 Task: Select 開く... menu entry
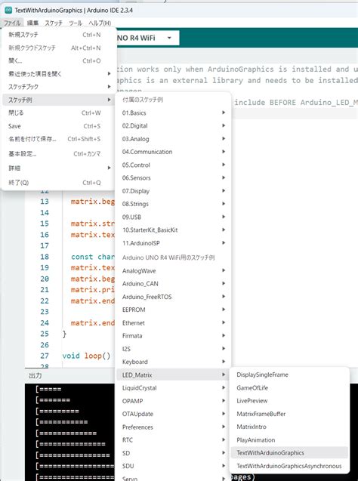point(58,60)
